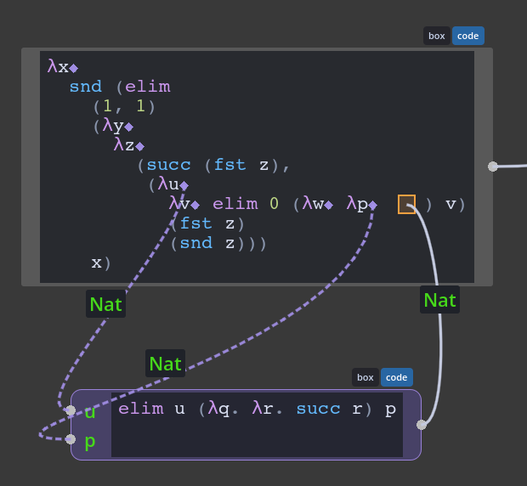Click the green p parameter label
The height and width of the screenshot is (486, 527).
[90, 441]
